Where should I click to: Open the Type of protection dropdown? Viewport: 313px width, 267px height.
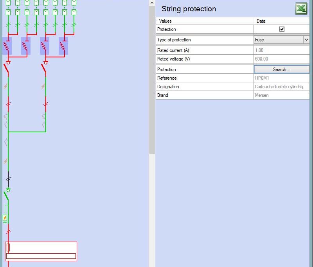click(x=306, y=40)
